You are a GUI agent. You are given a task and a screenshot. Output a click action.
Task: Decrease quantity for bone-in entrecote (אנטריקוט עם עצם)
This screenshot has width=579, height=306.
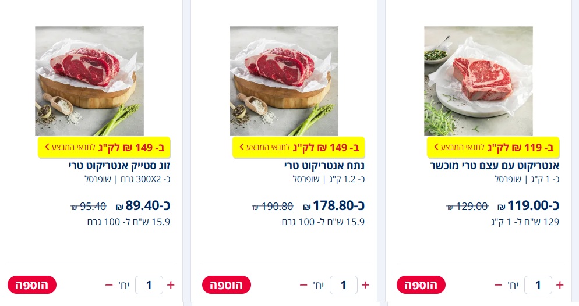pos(498,285)
